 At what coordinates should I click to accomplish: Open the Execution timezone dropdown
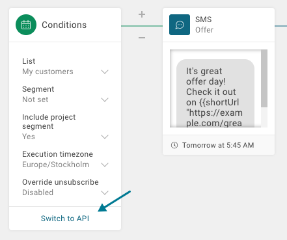65,165
